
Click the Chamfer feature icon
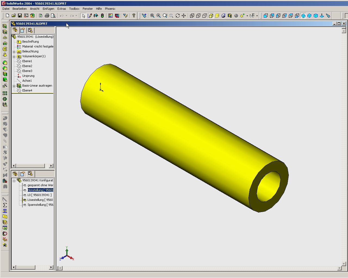click(5, 68)
